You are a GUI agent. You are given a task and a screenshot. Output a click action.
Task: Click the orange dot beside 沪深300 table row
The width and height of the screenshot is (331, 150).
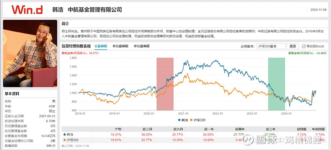click(65, 140)
